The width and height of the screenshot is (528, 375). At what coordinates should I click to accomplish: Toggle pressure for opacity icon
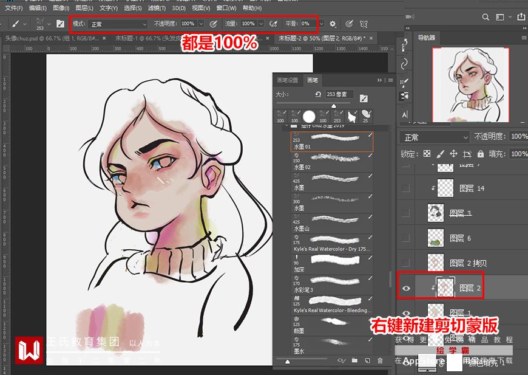tap(213, 24)
